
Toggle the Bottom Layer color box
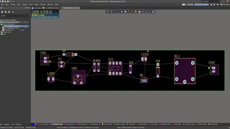click(x=50, y=124)
